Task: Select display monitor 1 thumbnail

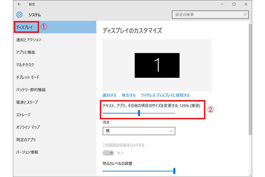Action: point(157,65)
